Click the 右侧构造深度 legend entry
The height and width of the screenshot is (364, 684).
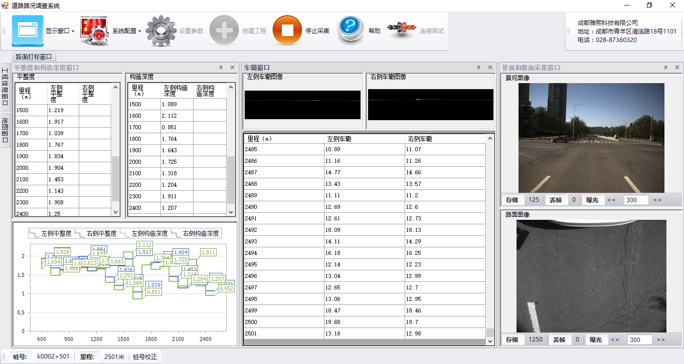tap(195, 233)
